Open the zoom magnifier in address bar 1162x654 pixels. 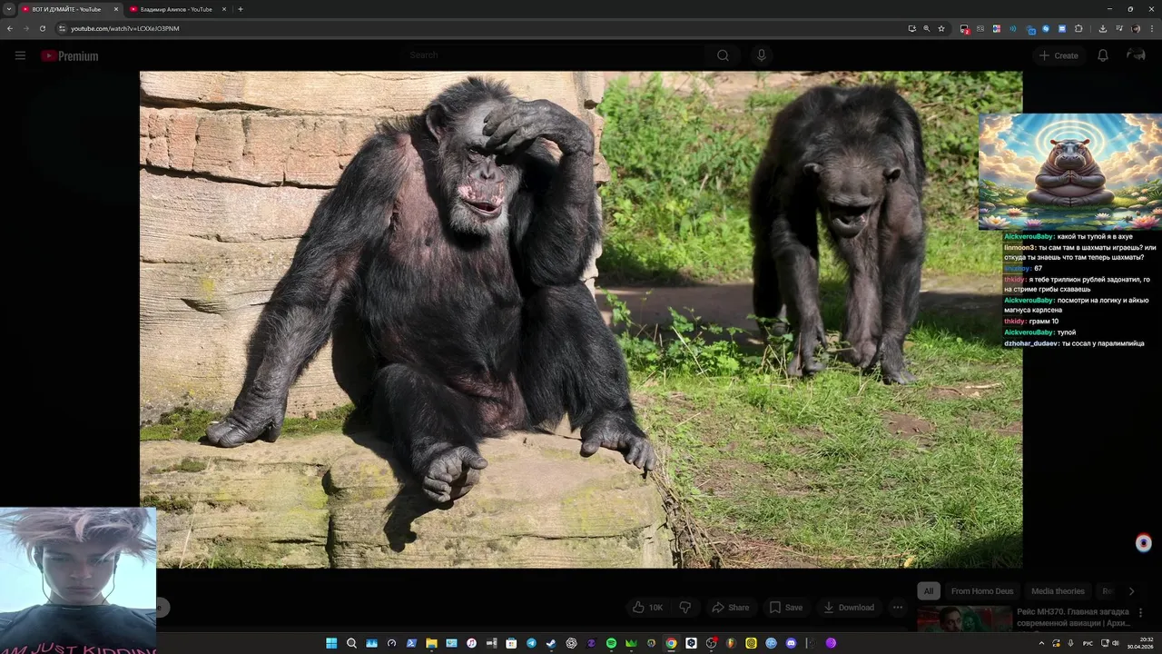(x=927, y=28)
